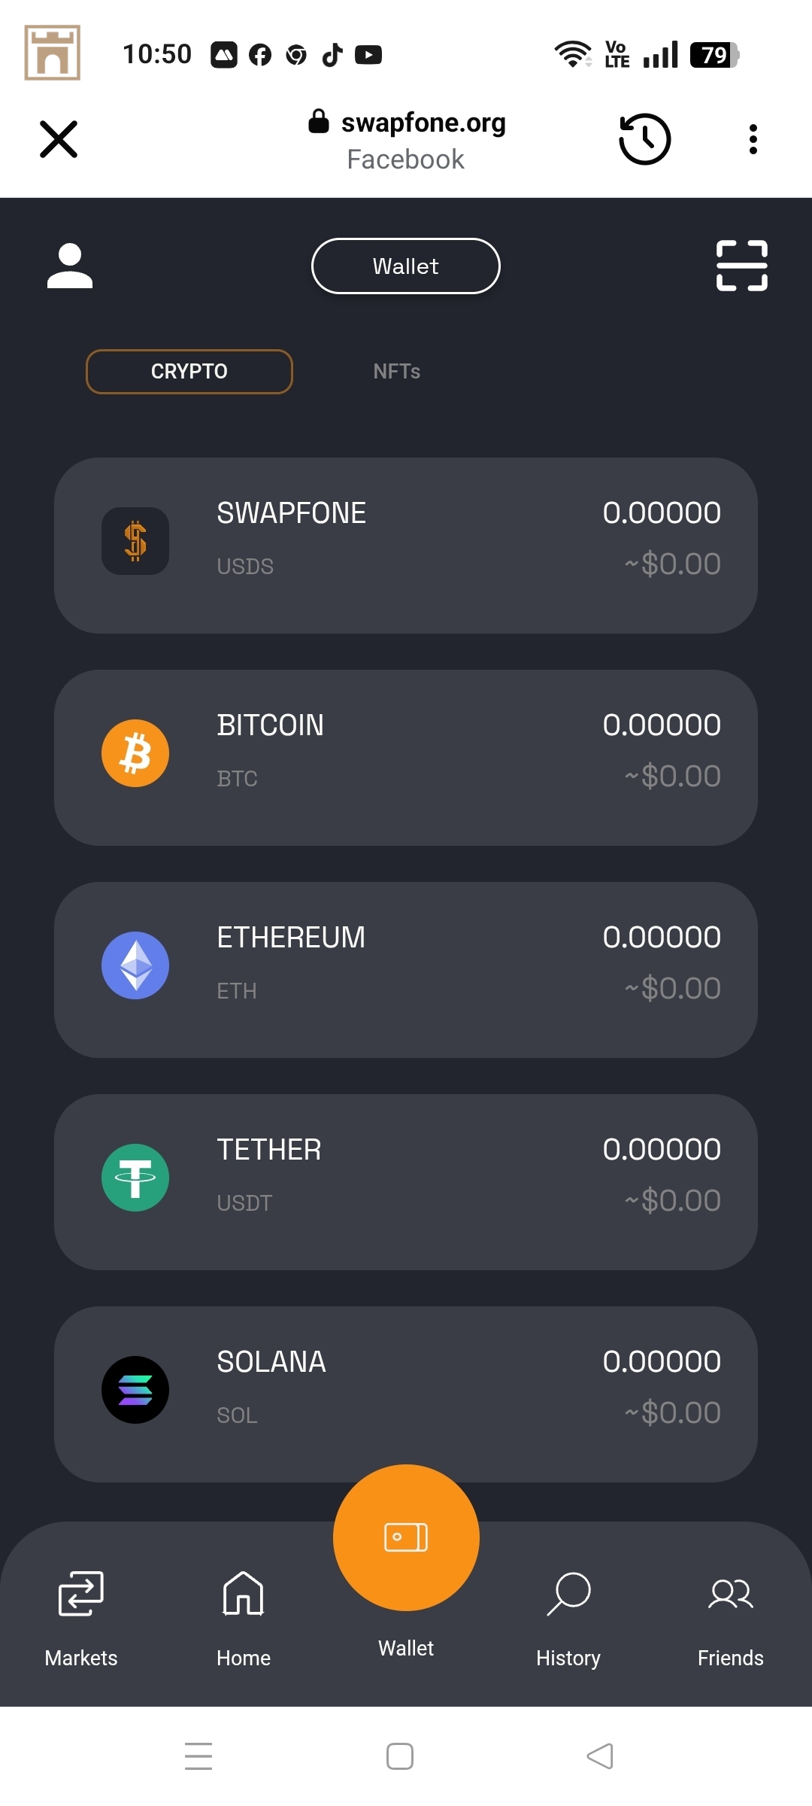
Task: Tap the swapfone.org address link
Action: pos(423,123)
